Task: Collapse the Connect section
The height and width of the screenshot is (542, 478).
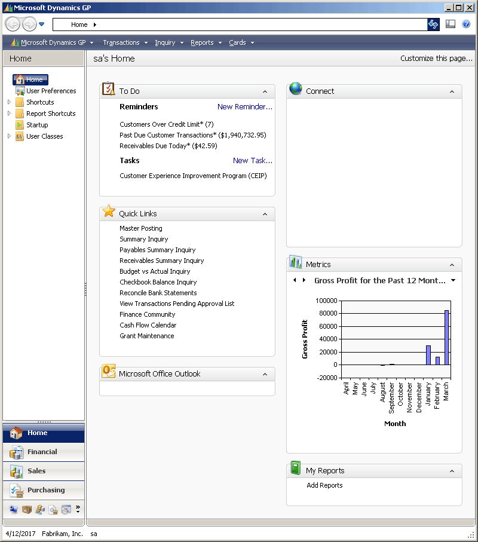Action: point(452,91)
